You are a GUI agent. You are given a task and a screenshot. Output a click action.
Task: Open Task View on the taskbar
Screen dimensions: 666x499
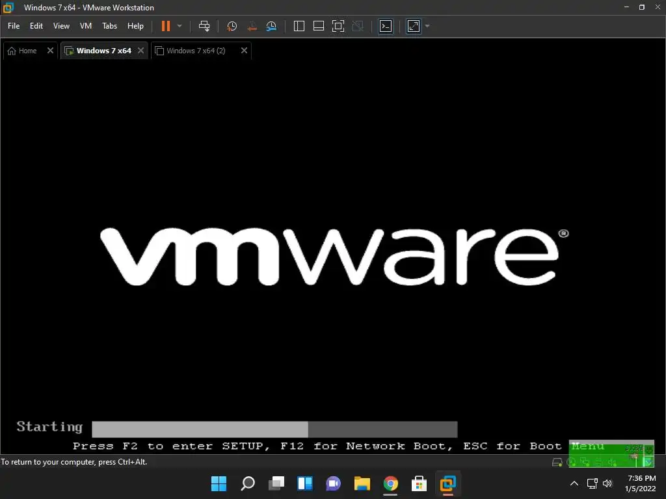click(276, 483)
